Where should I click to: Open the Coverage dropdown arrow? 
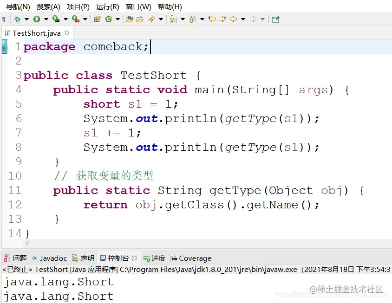(65, 19)
